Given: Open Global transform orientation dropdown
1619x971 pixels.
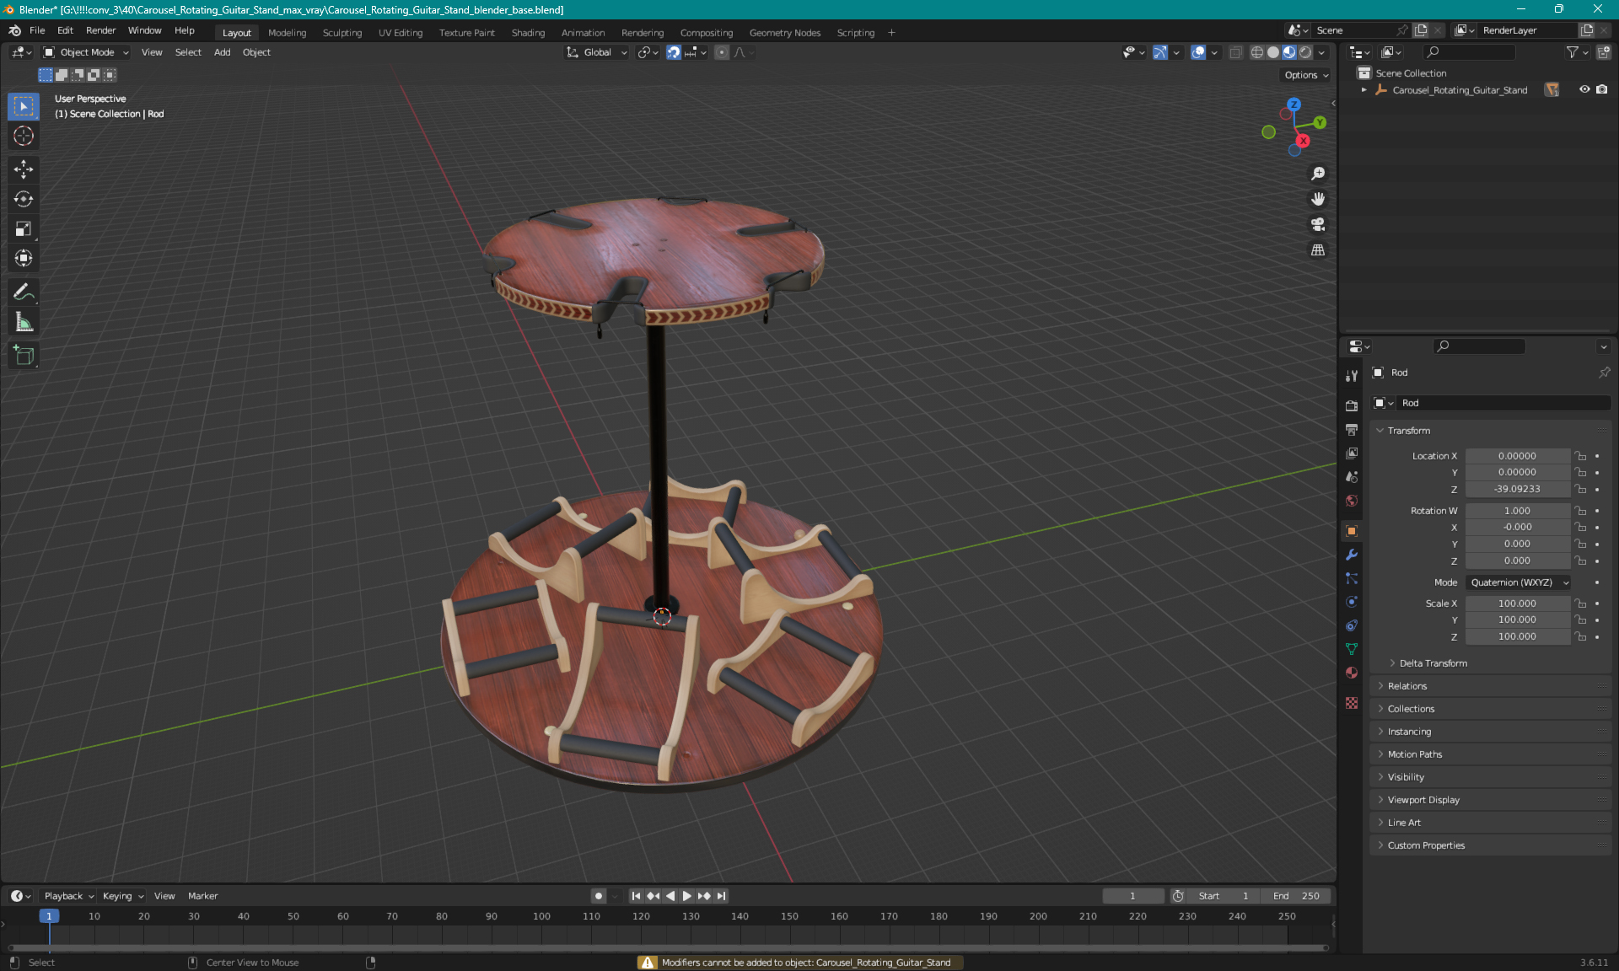Looking at the screenshot, I should 597,52.
